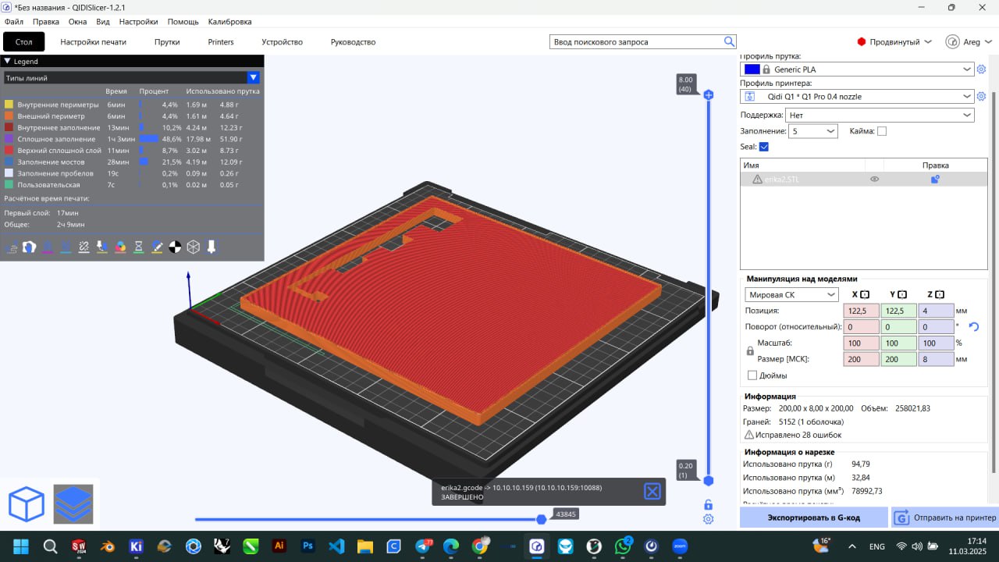Toggle wipe moves hand icon in legend
Viewport: 999px width, 562px height.
pyautogui.click(x=29, y=247)
